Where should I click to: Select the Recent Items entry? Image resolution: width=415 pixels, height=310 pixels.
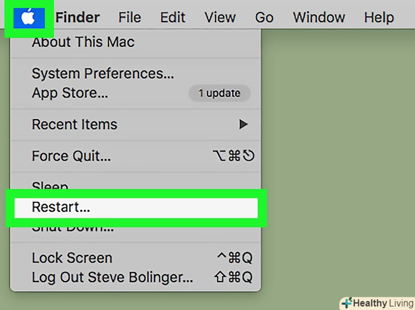click(74, 124)
